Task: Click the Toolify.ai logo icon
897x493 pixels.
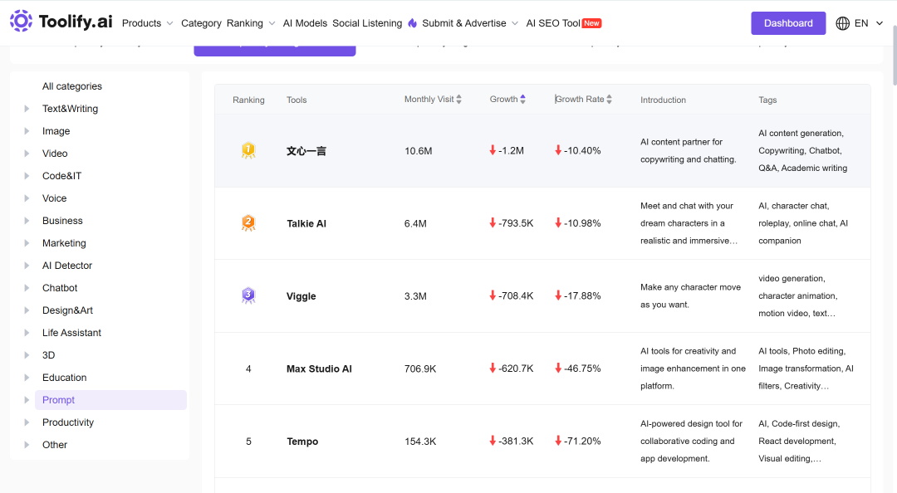Action: pos(21,21)
